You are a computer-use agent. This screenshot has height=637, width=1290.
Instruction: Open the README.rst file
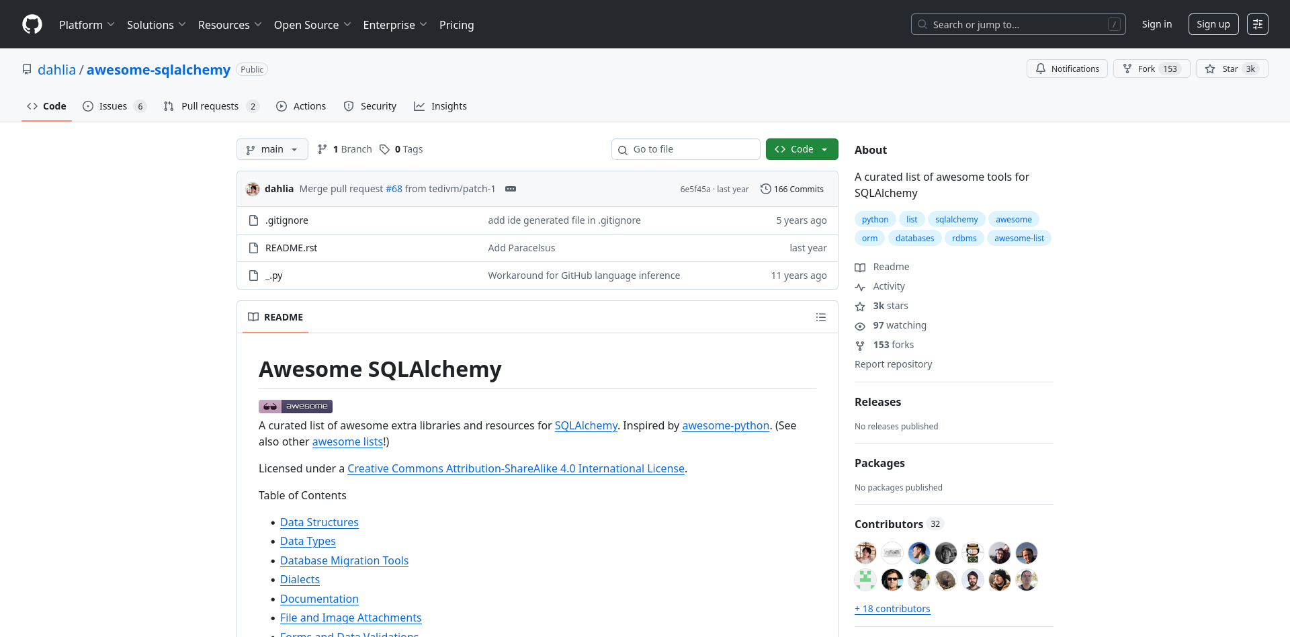coord(291,248)
